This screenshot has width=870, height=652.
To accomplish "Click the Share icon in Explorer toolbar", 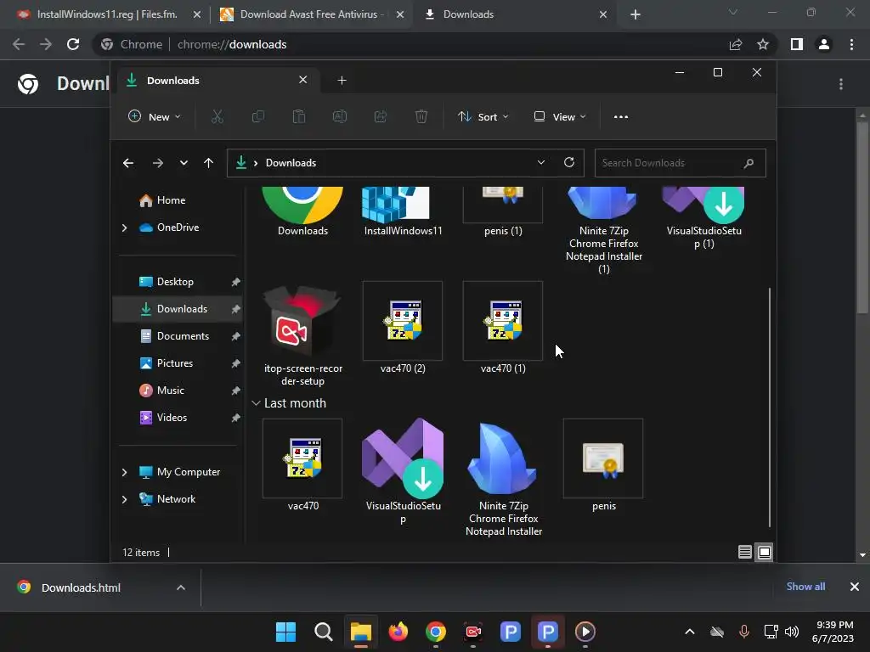I will [381, 116].
